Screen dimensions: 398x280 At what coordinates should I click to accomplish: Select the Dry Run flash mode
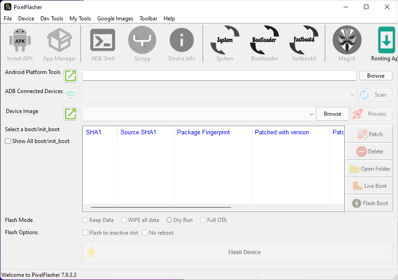pyautogui.click(x=169, y=220)
